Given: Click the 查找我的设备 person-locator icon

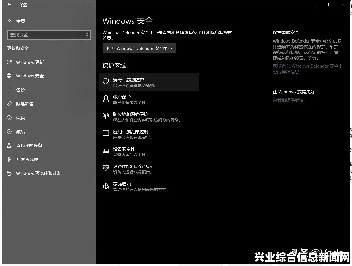Looking at the screenshot, I should pos(9,145).
